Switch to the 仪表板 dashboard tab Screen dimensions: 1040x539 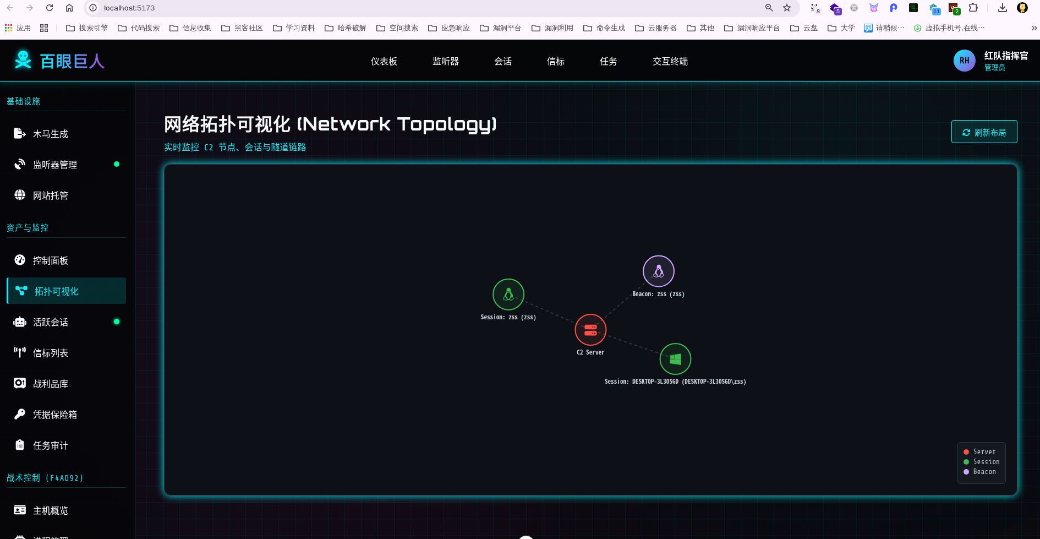point(384,61)
